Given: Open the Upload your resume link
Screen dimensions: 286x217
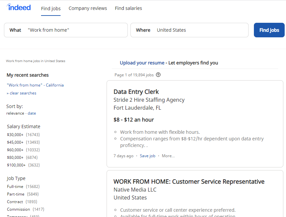Looking at the screenshot, I should (142, 63).
